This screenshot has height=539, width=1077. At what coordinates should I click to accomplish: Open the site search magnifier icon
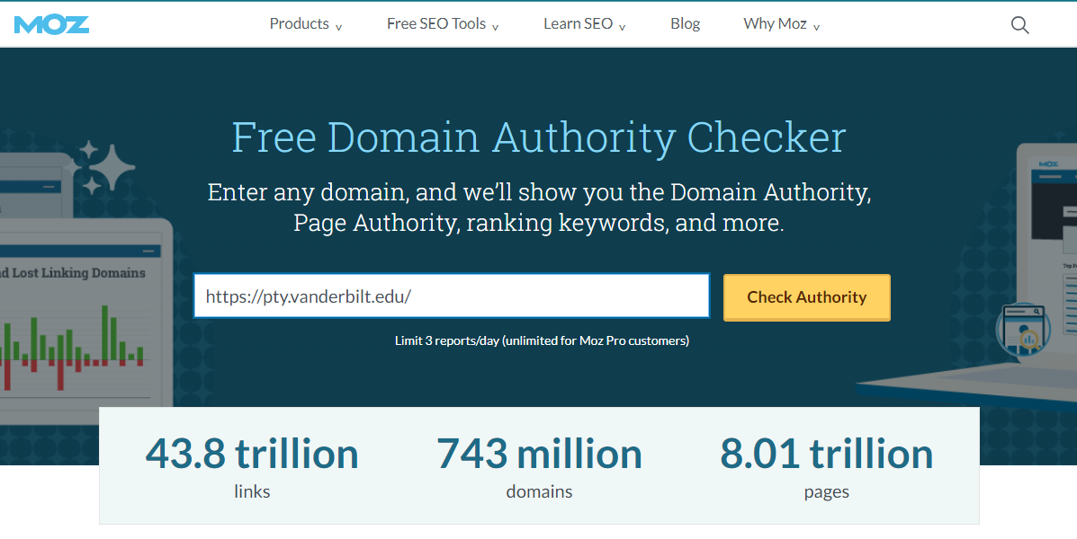point(1020,25)
